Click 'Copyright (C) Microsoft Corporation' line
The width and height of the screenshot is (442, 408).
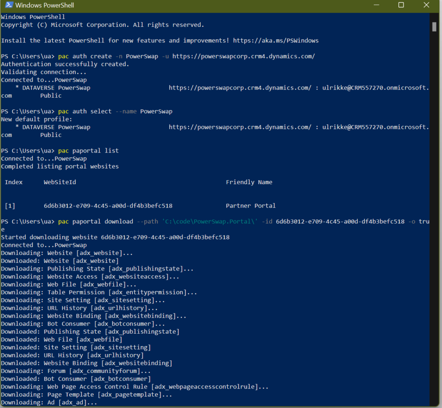click(103, 25)
